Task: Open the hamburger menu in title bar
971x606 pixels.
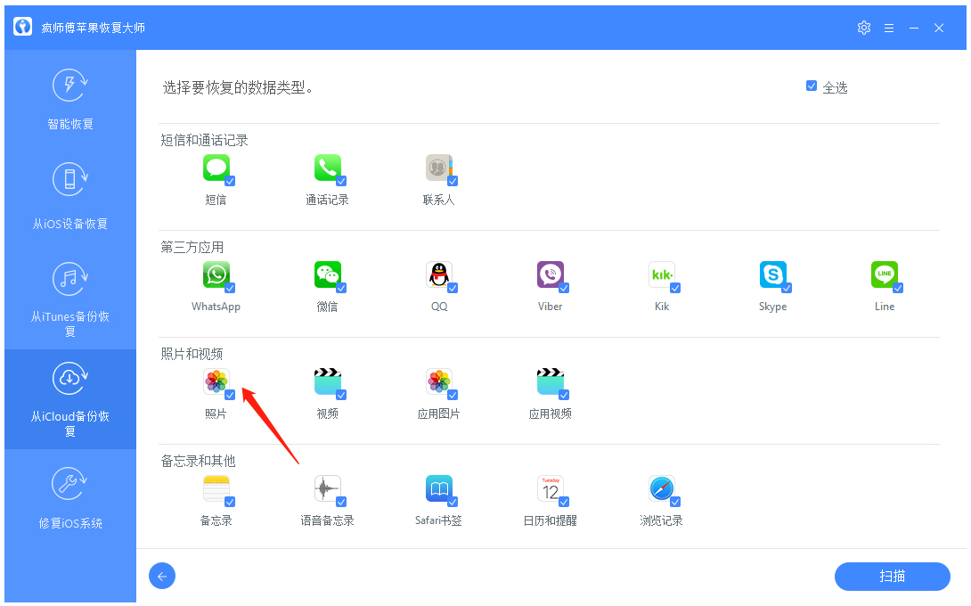Action: point(889,28)
